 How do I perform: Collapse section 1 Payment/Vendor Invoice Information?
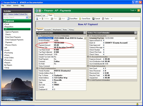click(37, 36)
